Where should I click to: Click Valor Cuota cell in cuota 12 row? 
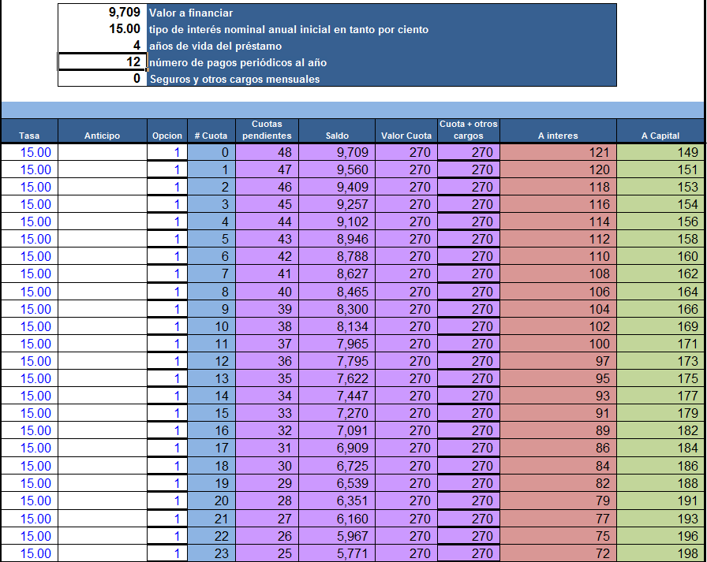point(406,361)
